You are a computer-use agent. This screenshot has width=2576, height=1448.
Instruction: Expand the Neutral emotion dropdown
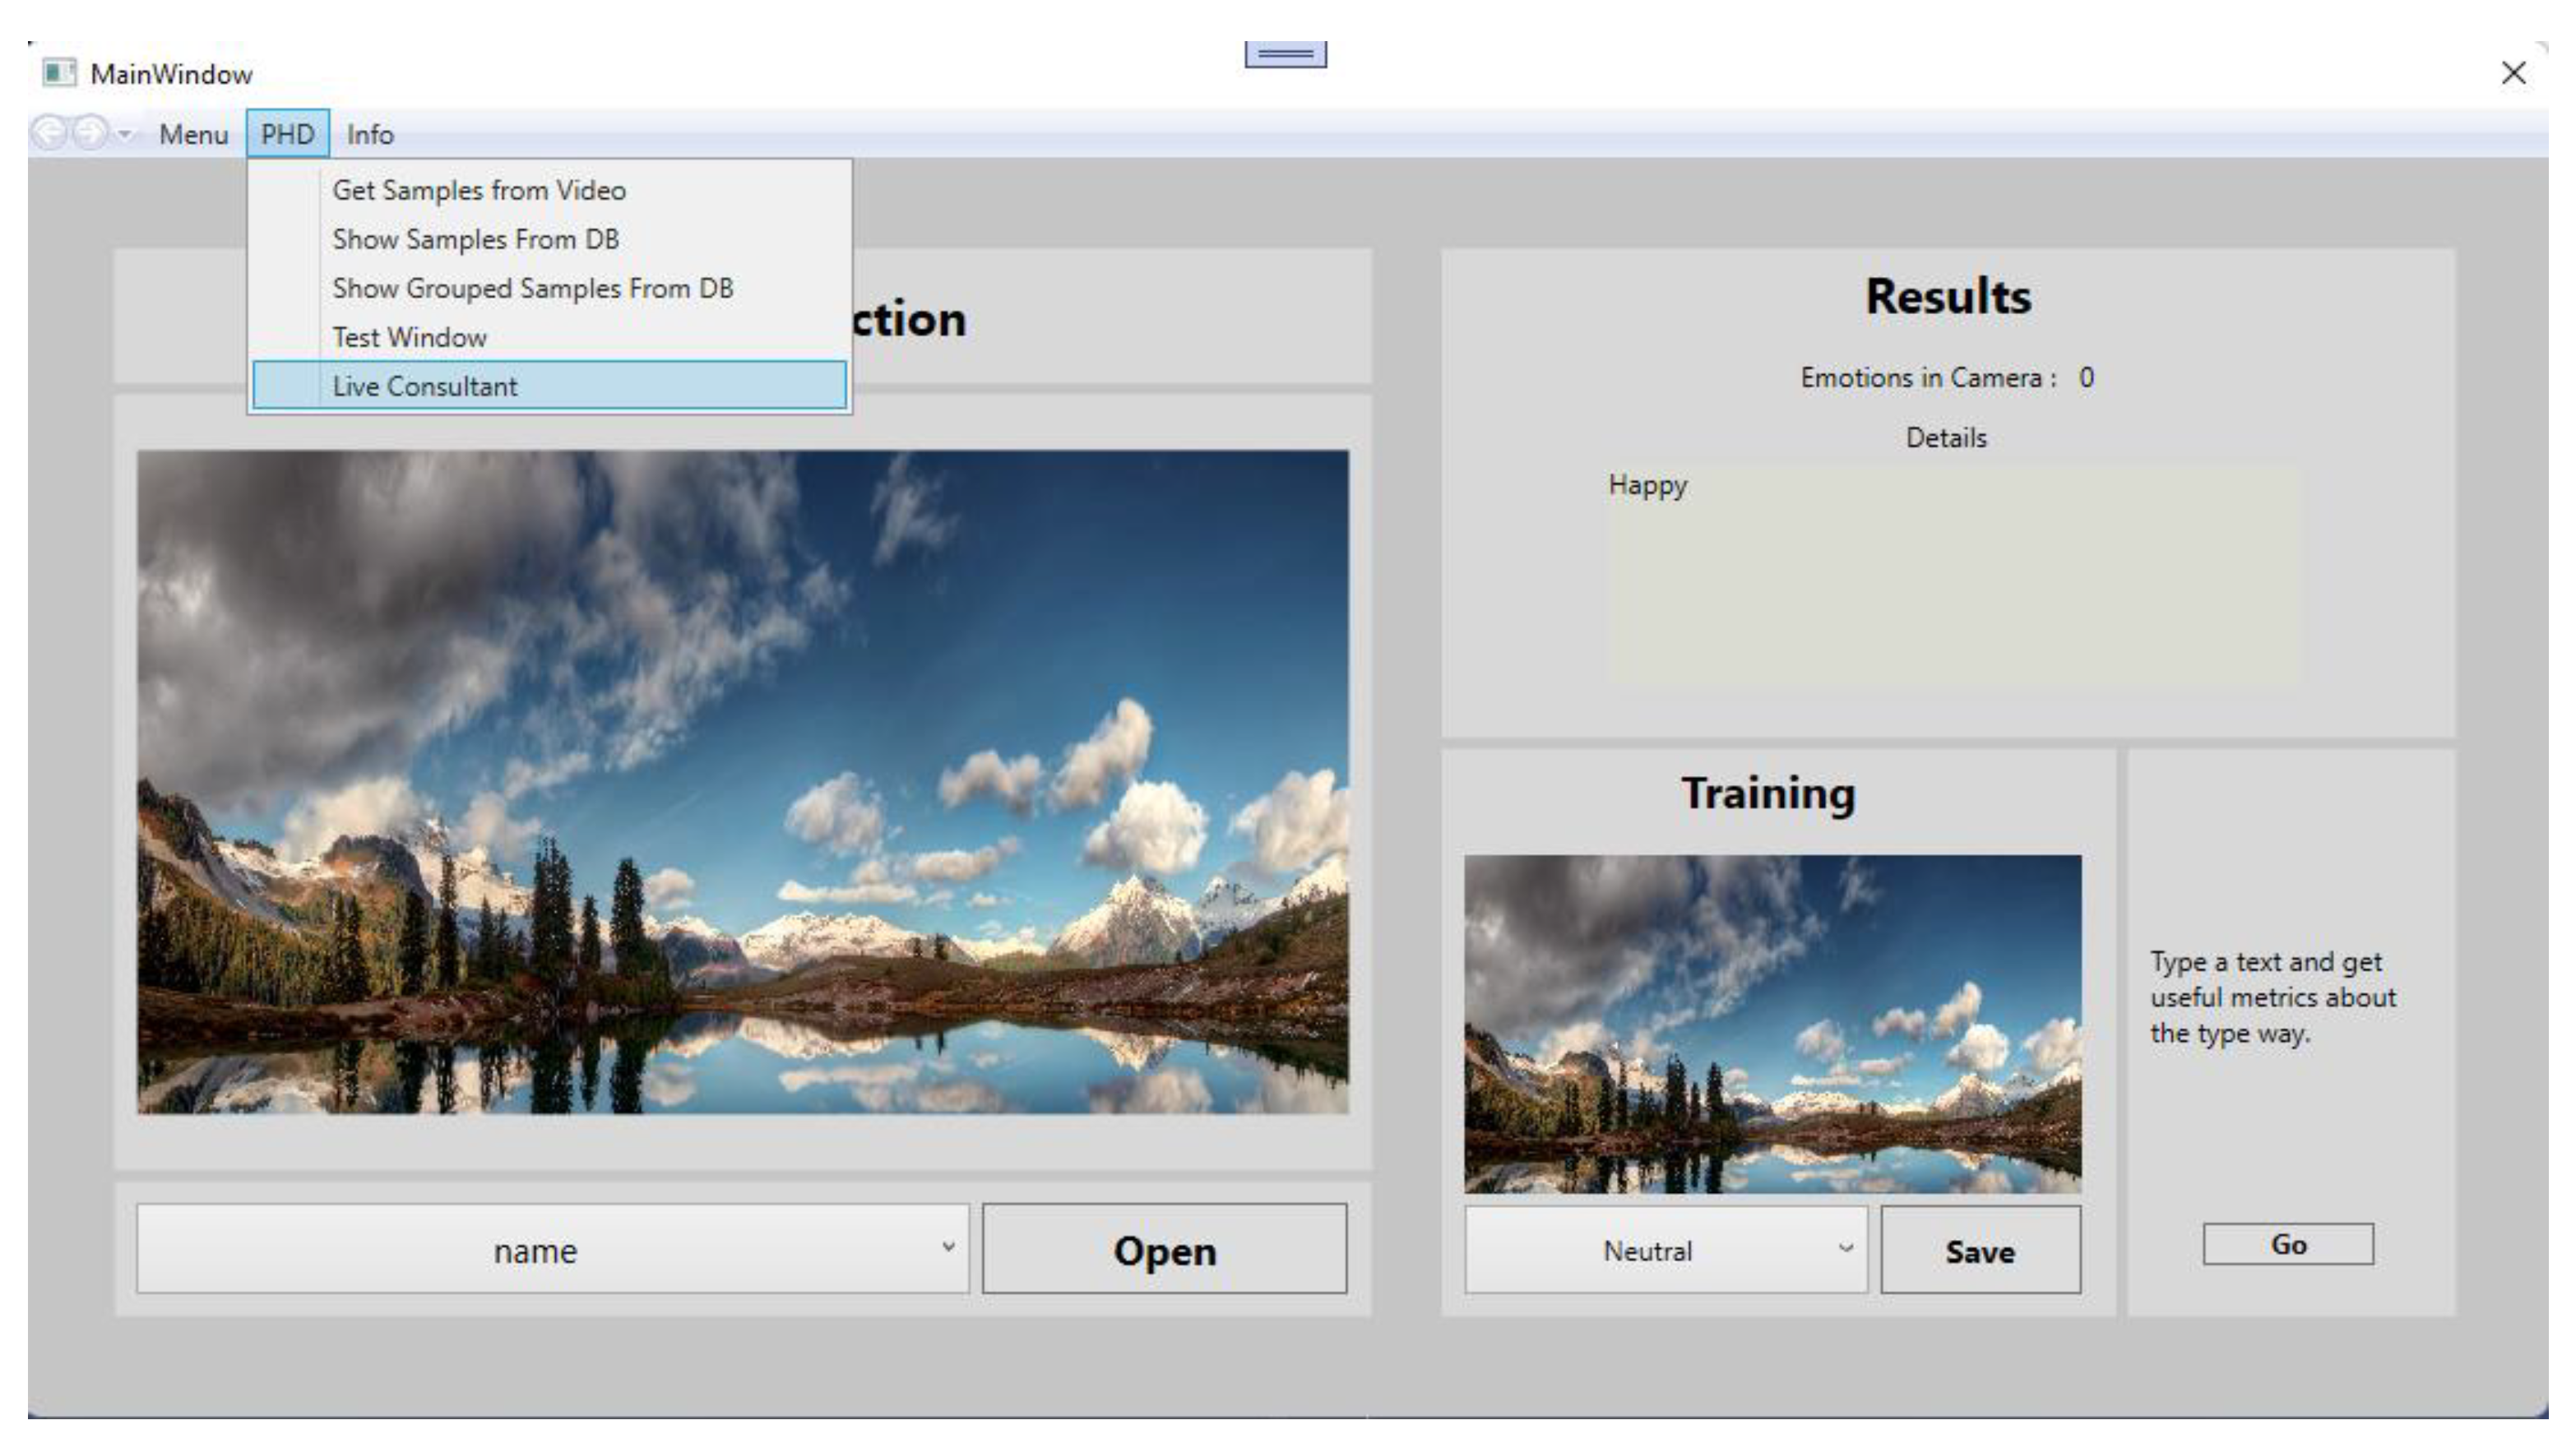click(1665, 1250)
